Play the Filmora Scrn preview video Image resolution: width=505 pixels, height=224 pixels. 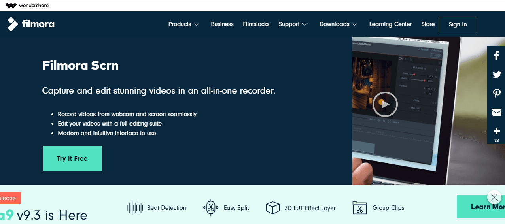[x=385, y=104]
